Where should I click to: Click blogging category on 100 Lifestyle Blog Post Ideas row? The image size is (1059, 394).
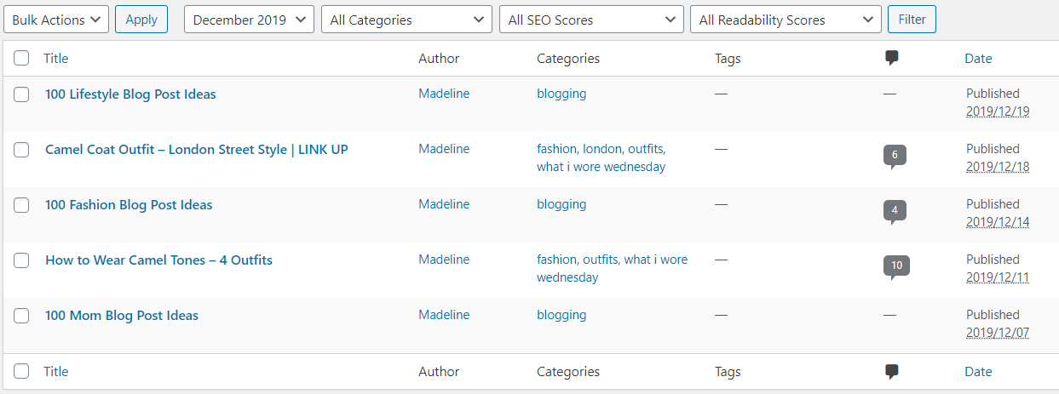point(561,94)
